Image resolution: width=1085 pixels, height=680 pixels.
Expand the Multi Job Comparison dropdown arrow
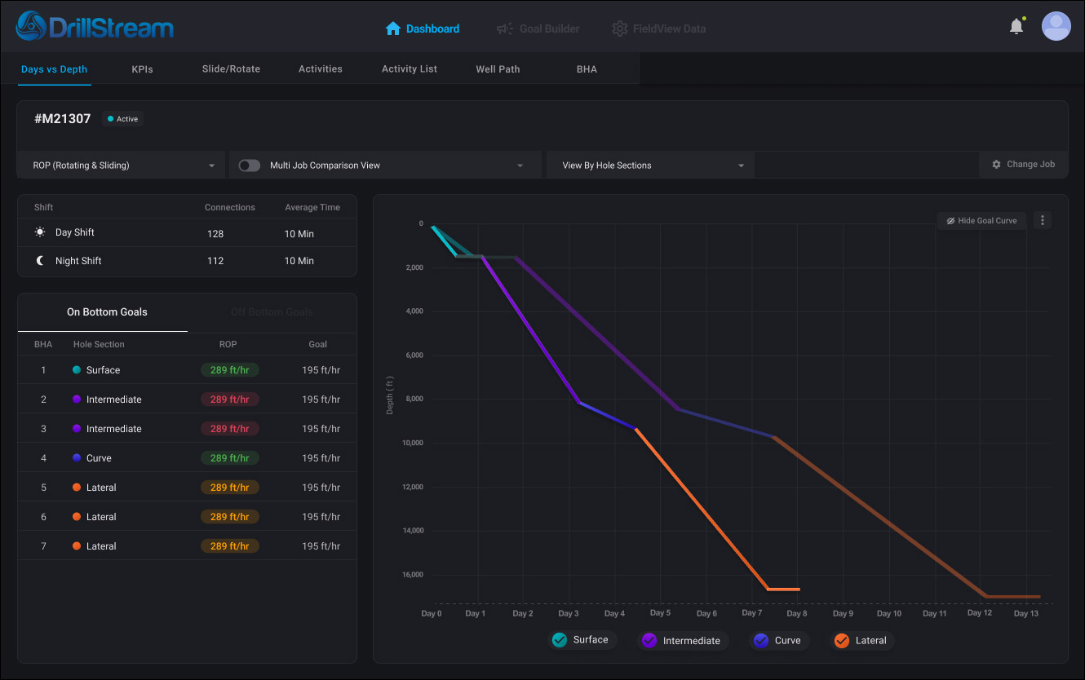[x=520, y=166]
